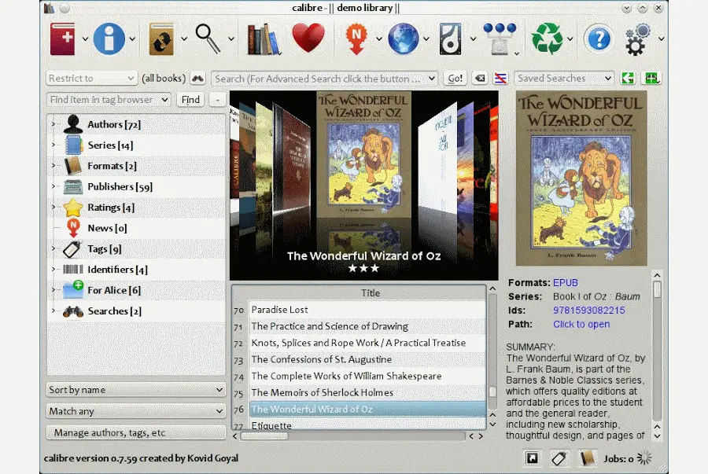
Task: Open the viewer using the magnifying glass icon
Action: pos(208,39)
